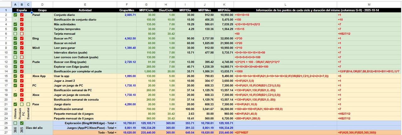402x135 pixels.
Task: Click the Días del año cell
Action: [39, 128]
